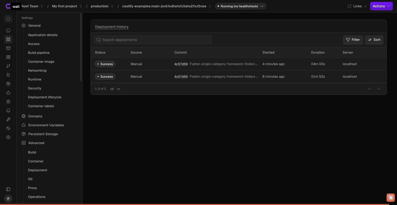Sort by the Duration column header
Screen dimensions: 397x205
pos(318,53)
